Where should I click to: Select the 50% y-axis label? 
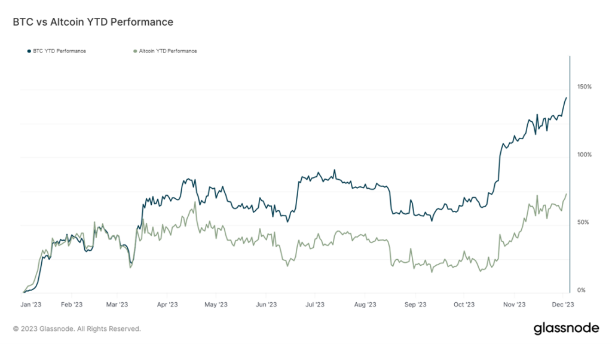[x=584, y=222]
